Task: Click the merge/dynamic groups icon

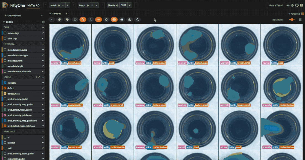Action: (x=91, y=20)
